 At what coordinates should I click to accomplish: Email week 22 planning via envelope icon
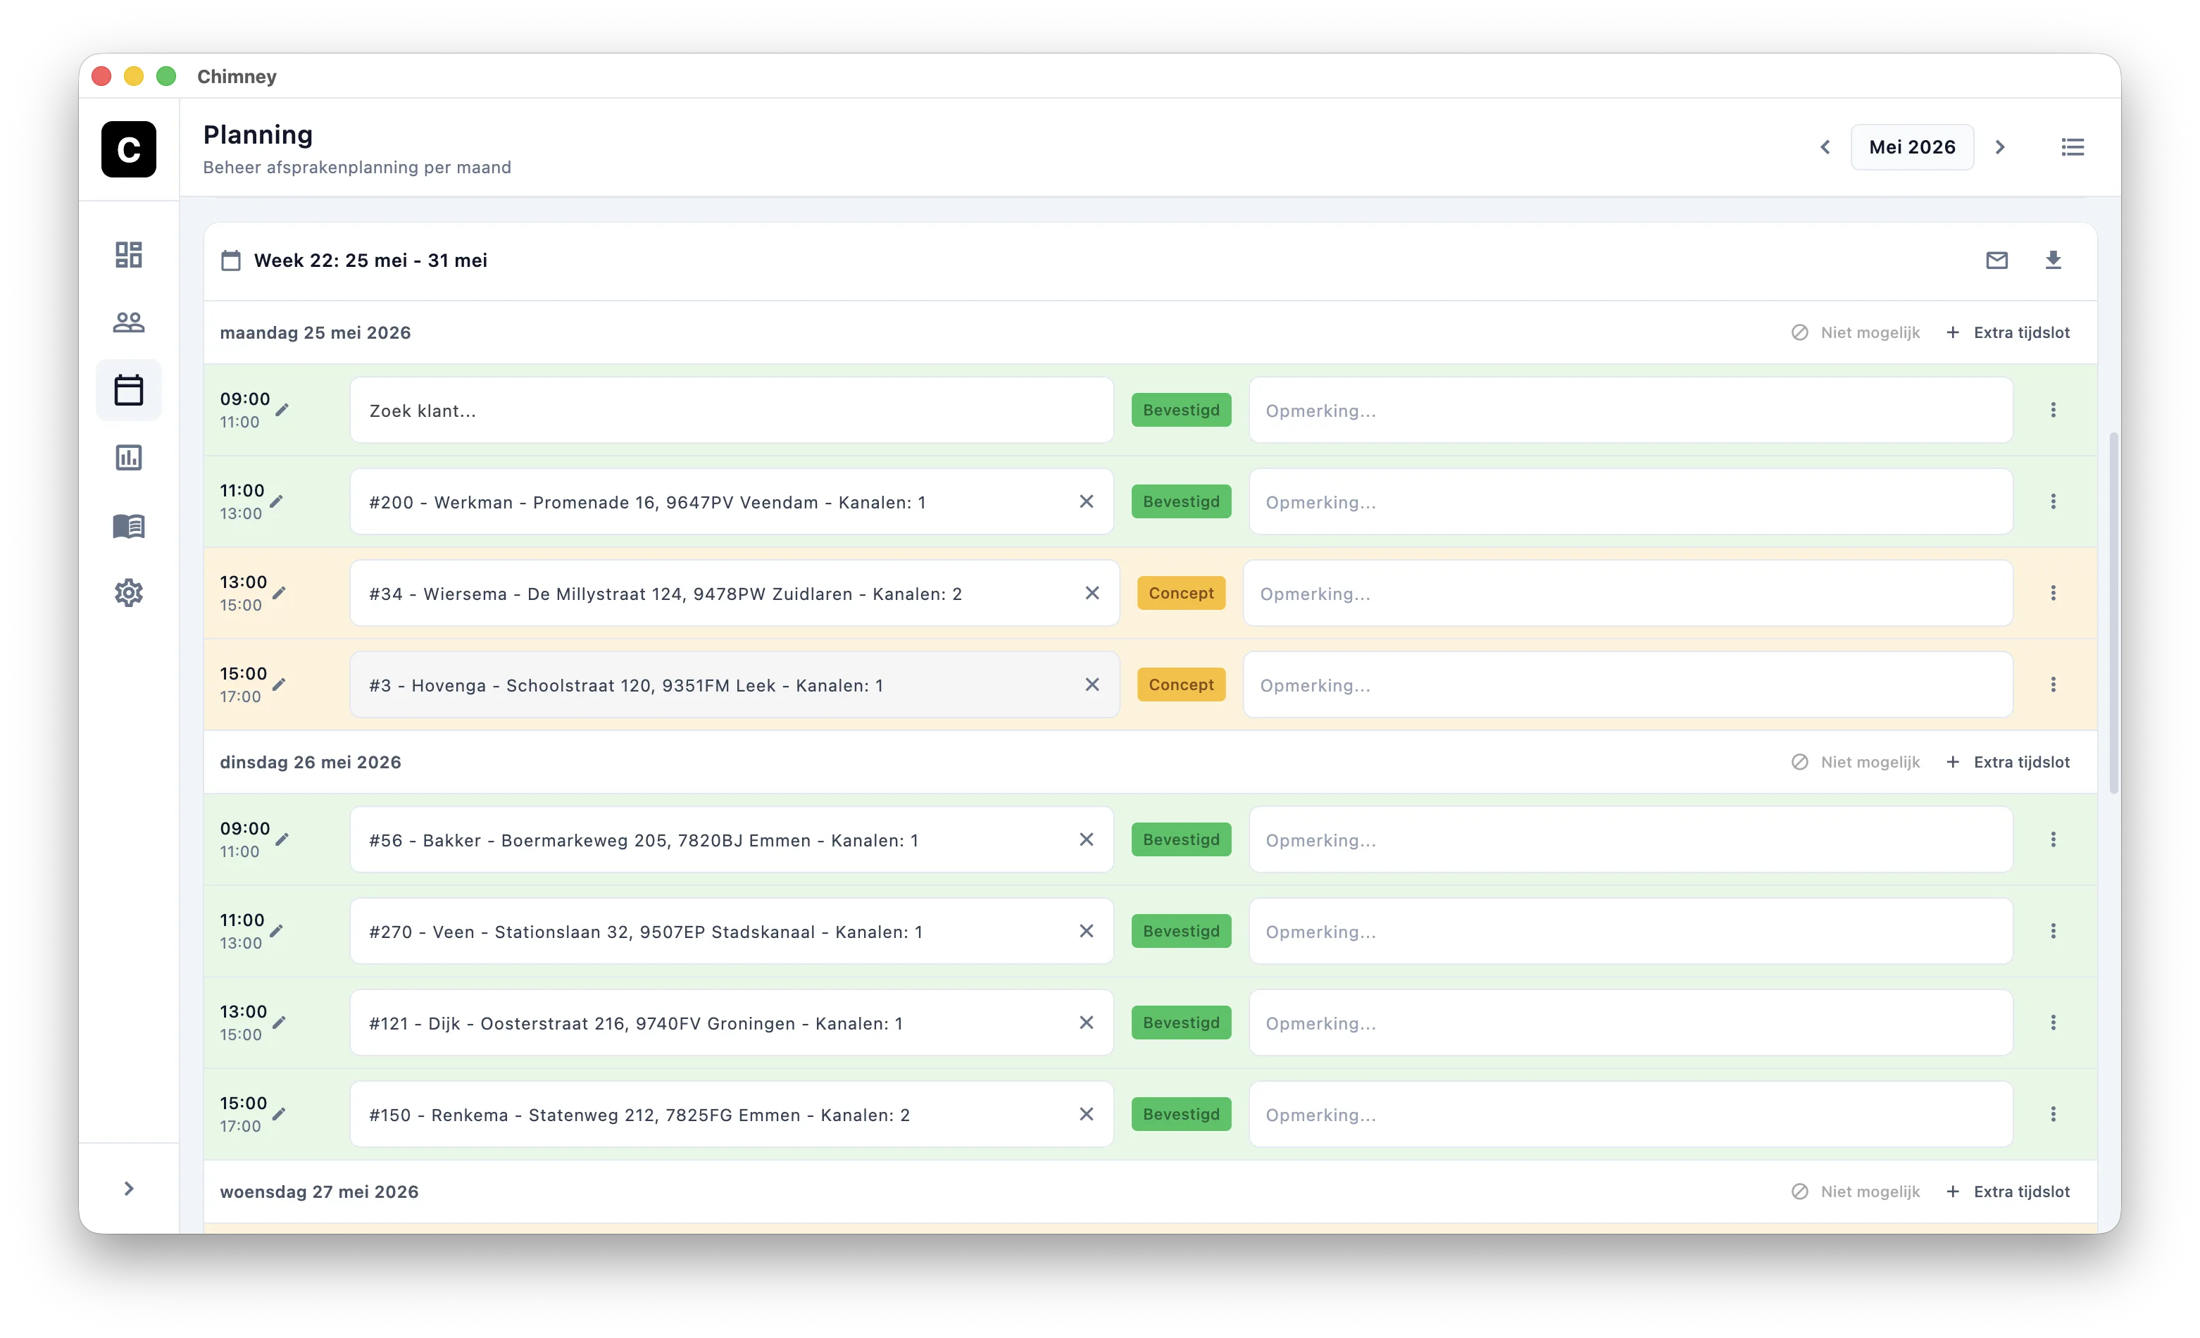tap(1996, 260)
